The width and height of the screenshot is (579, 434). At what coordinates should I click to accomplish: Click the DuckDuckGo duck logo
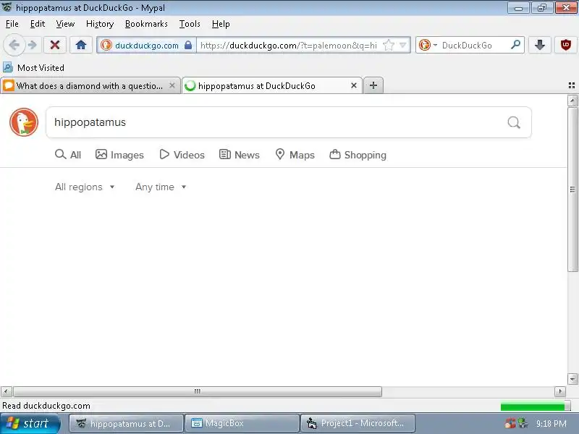pos(24,122)
